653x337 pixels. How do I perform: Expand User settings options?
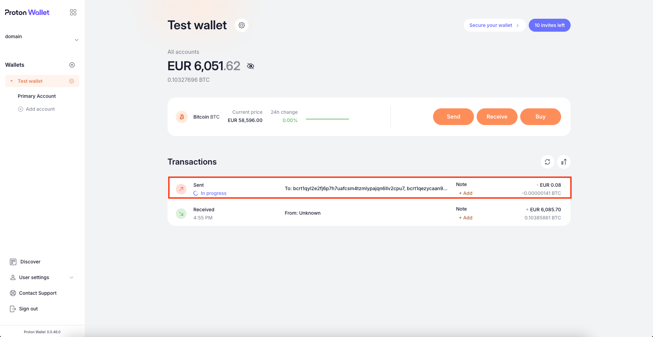coord(71,277)
